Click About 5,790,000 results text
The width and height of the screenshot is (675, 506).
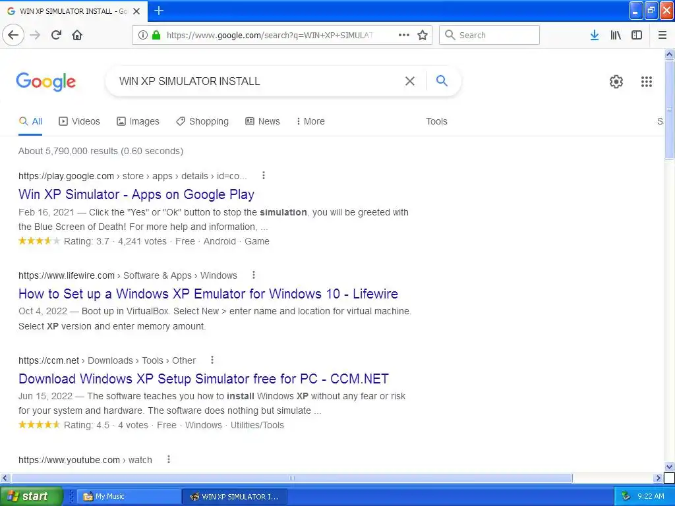[101, 151]
